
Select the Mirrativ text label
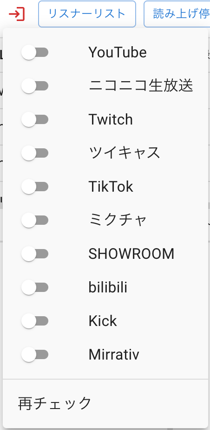[x=114, y=354]
